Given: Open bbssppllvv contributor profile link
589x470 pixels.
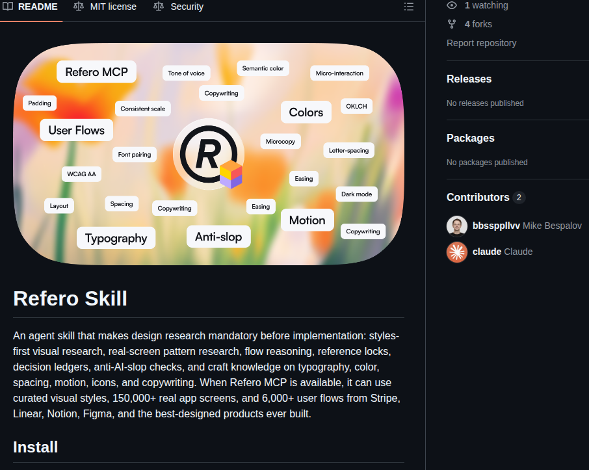Looking at the screenshot, I should coord(496,226).
